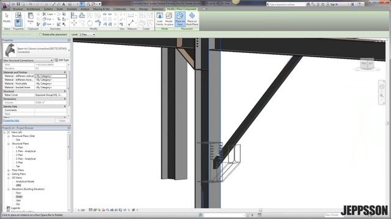This screenshot has height=219, width=391.
Task: Collapse the Structural Plans tree node
Action: 9,144
